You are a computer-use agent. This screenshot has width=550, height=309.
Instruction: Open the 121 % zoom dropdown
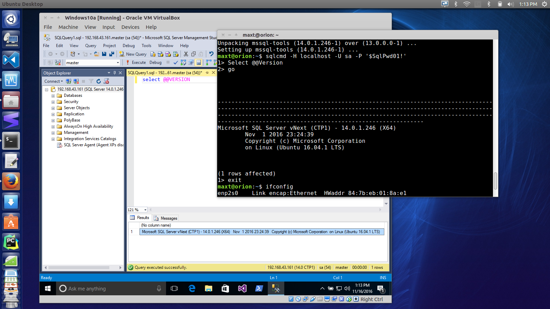pos(145,210)
